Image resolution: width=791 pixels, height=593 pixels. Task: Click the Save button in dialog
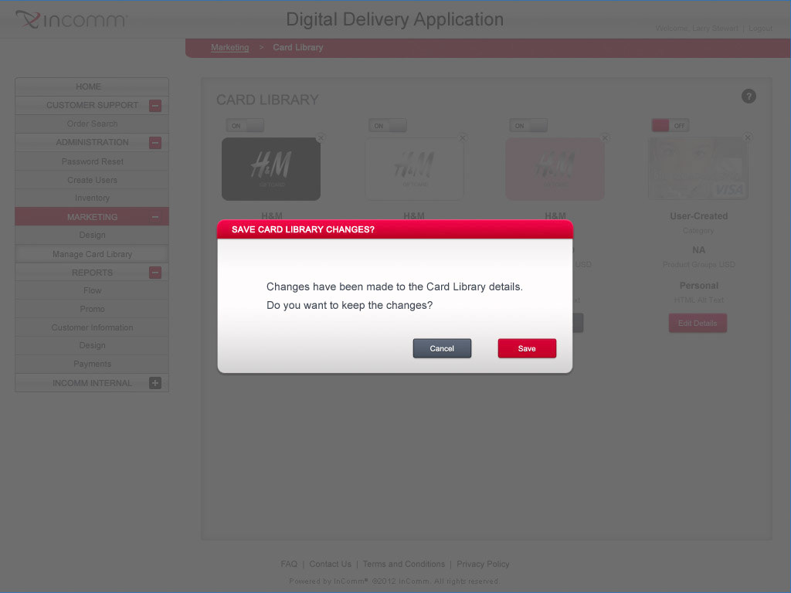527,348
